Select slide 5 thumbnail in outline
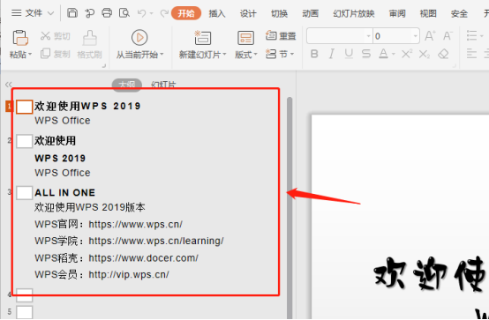This screenshot has height=320, width=489. 25,312
